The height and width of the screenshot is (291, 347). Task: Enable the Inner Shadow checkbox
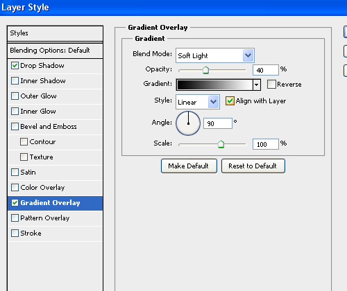click(15, 81)
